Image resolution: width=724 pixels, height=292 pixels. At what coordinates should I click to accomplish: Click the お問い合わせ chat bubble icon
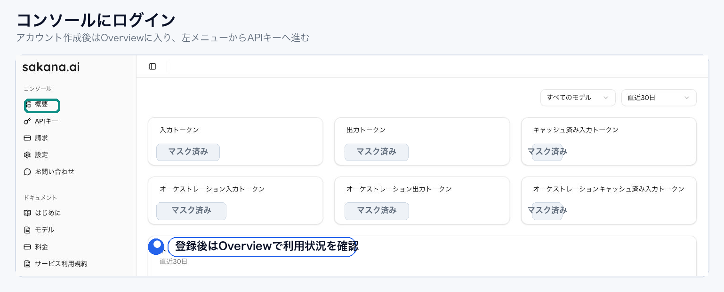click(27, 172)
